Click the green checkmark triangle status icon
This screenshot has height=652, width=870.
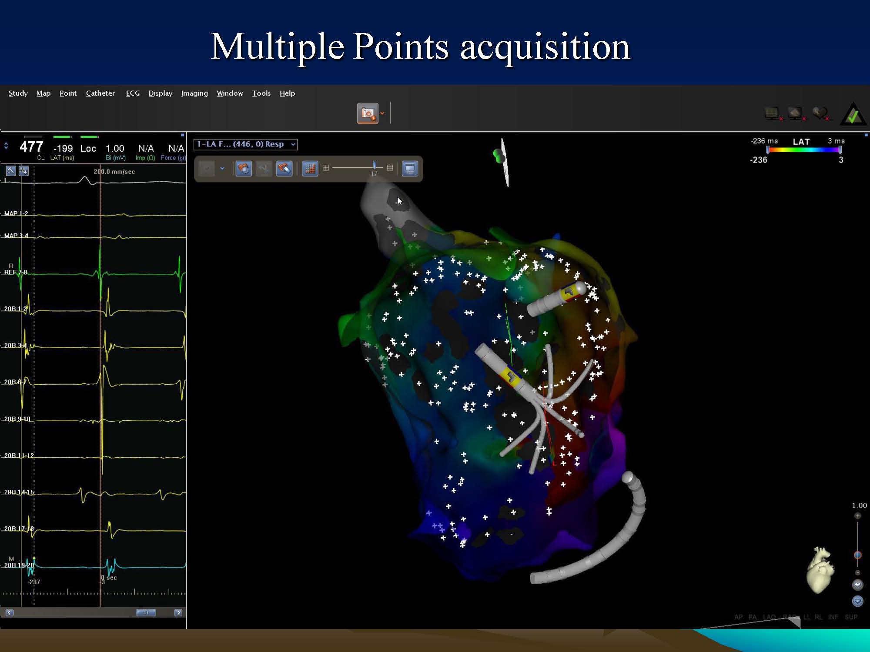tap(852, 115)
